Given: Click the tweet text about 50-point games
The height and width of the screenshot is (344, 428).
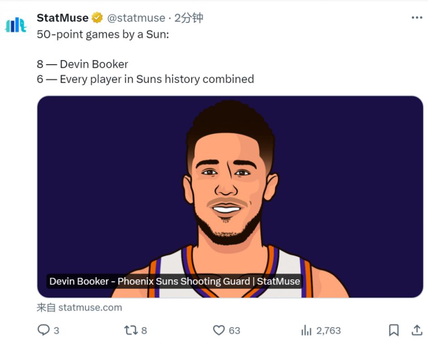Looking at the screenshot, I should (102, 35).
